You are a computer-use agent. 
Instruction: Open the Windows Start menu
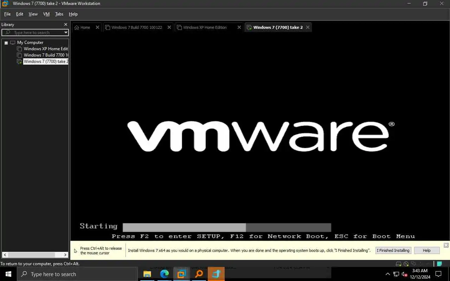pyautogui.click(x=8, y=274)
